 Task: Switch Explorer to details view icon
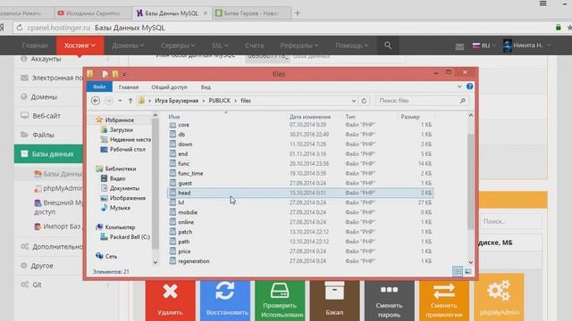[458, 271]
